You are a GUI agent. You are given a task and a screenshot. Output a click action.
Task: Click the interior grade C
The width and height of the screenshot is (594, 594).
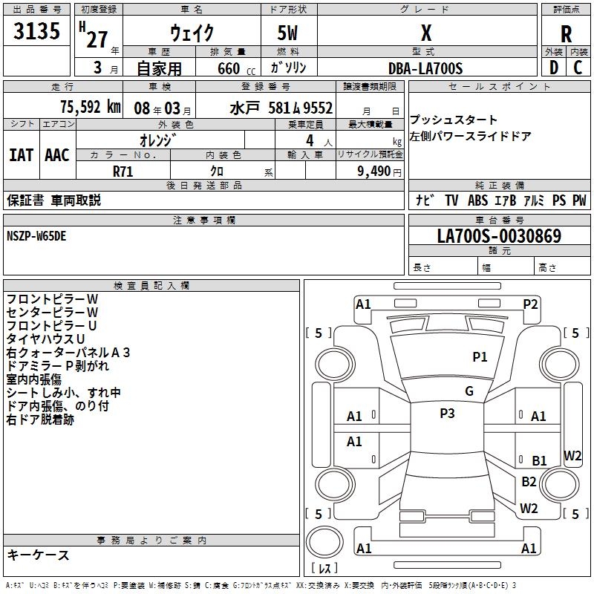point(578,68)
